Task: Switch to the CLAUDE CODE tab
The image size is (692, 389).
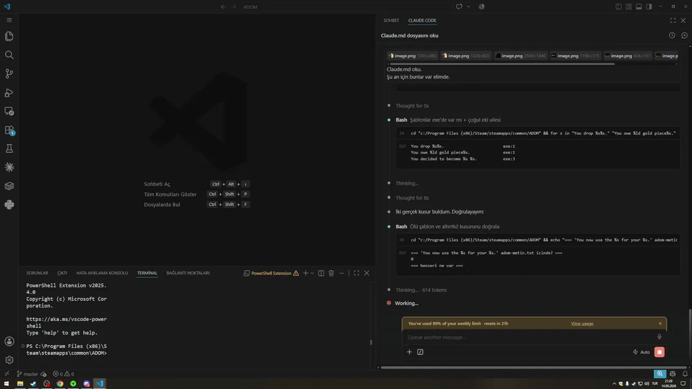Action: [x=422, y=21]
